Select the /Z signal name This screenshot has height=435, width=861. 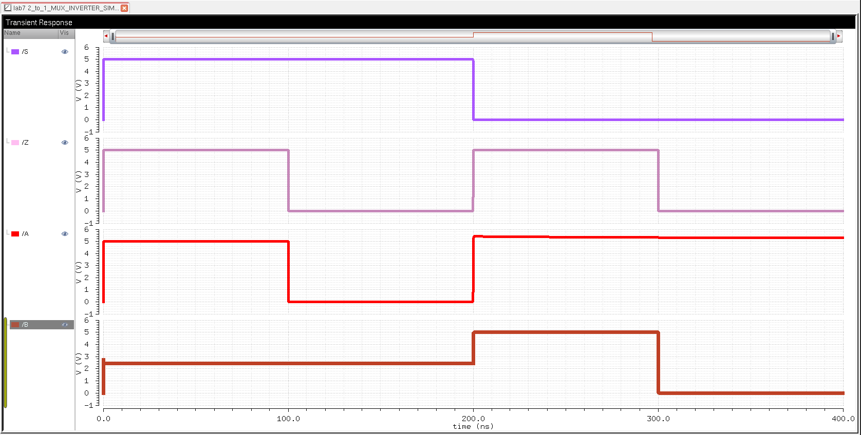click(25, 143)
